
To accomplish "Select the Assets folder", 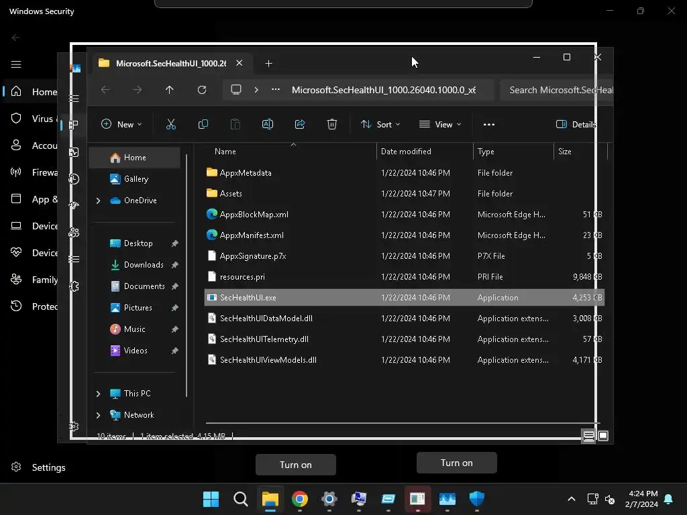I will click(x=405, y=194).
